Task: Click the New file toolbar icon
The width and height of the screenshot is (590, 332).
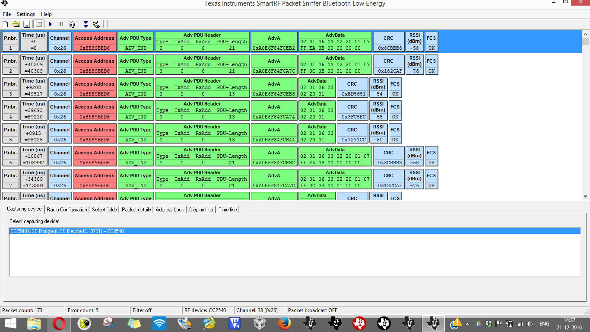Action: tap(5, 24)
